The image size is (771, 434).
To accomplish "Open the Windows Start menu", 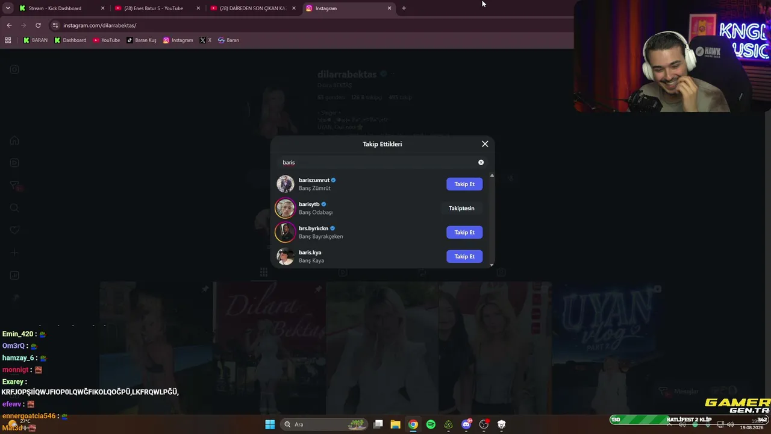I will (270, 424).
